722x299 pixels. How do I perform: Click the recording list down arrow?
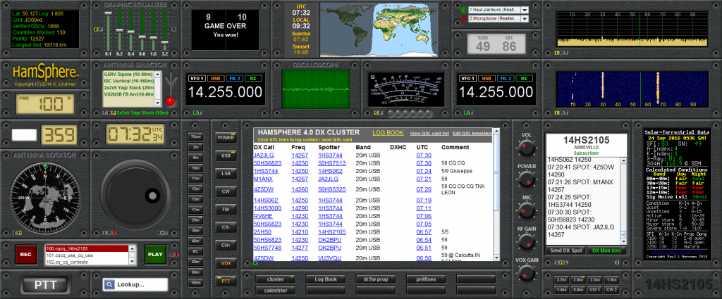coord(133,262)
